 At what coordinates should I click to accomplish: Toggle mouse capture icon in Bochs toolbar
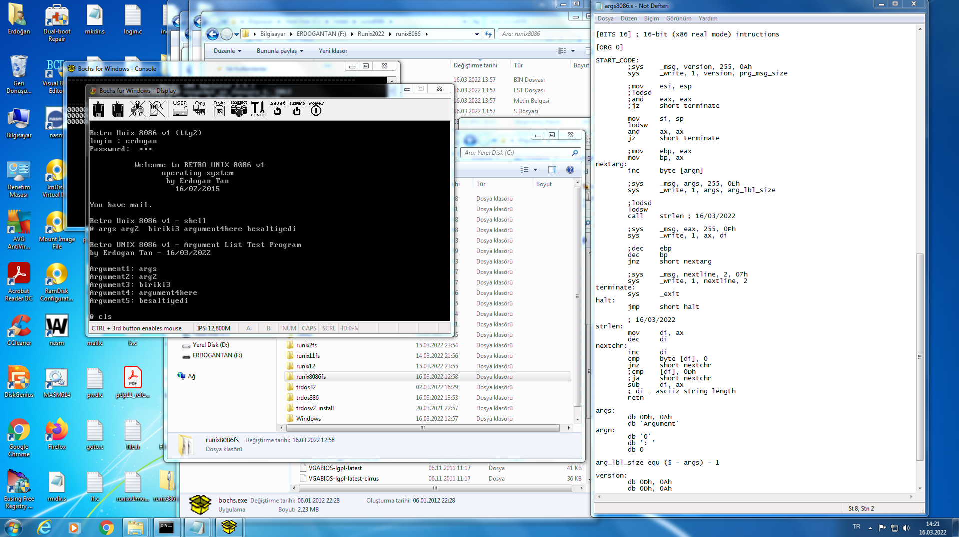pos(156,109)
